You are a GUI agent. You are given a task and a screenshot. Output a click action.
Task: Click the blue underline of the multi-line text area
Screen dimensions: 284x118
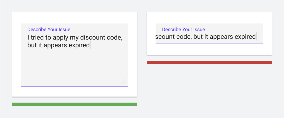(74, 86)
